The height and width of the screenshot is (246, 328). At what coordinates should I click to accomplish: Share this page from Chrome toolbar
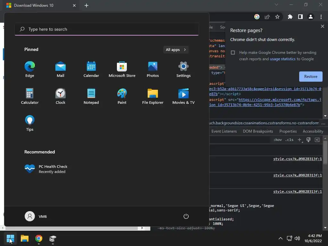(x=267, y=17)
